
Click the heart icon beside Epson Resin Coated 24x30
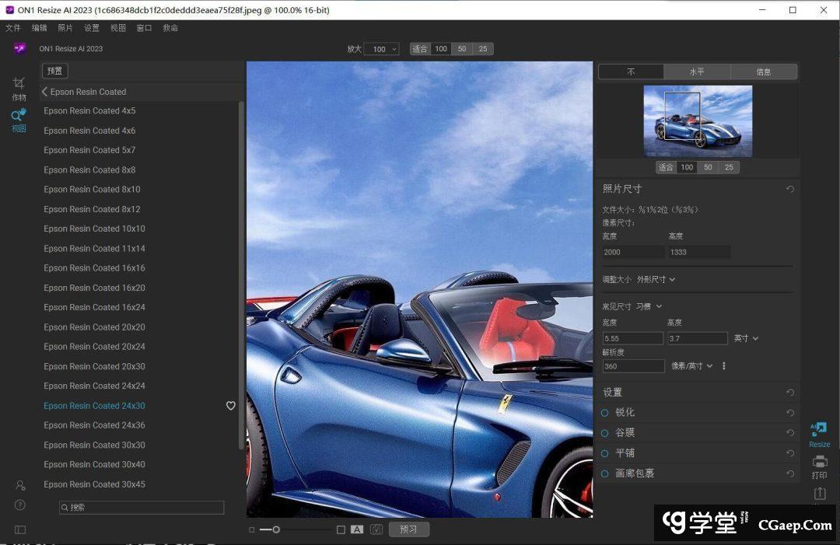tap(230, 406)
